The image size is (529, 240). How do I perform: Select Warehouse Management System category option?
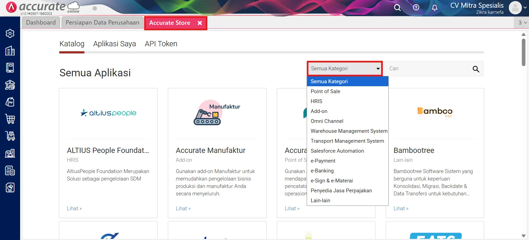click(x=349, y=131)
